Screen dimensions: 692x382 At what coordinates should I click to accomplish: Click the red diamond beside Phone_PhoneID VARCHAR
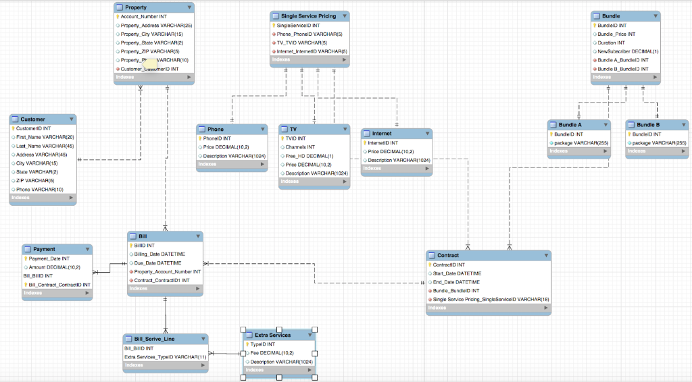tap(274, 34)
